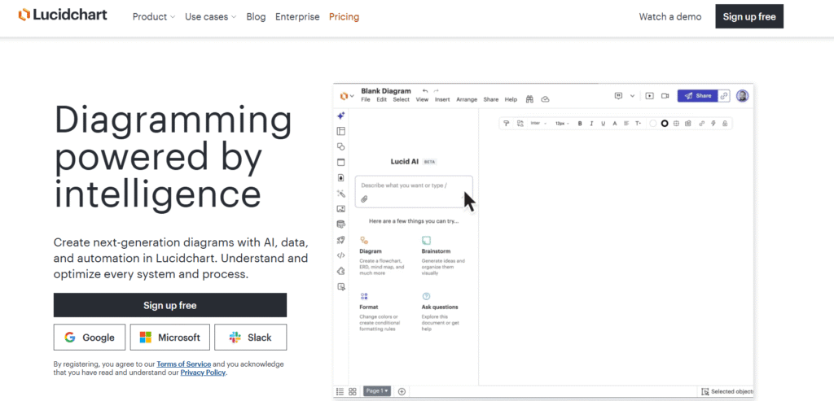Viewport: 834px width, 401px height.
Task: Expand the Use cases dropdown
Action: point(210,16)
